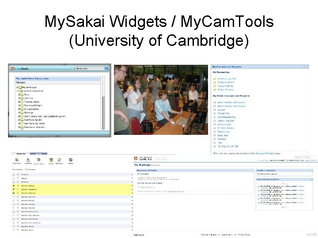
Task: Open the My Startpage heading
Action: (x=143, y=165)
